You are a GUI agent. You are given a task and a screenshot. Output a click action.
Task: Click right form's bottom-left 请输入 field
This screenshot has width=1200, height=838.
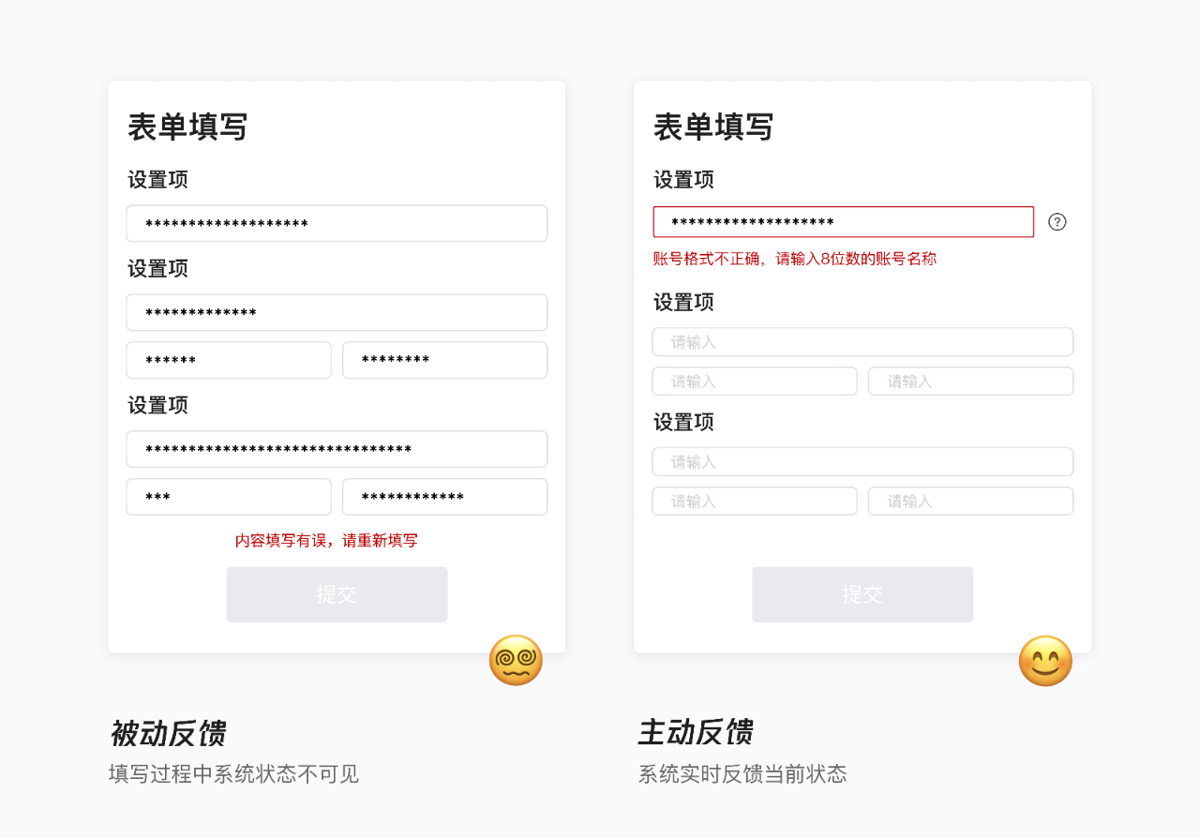755,501
